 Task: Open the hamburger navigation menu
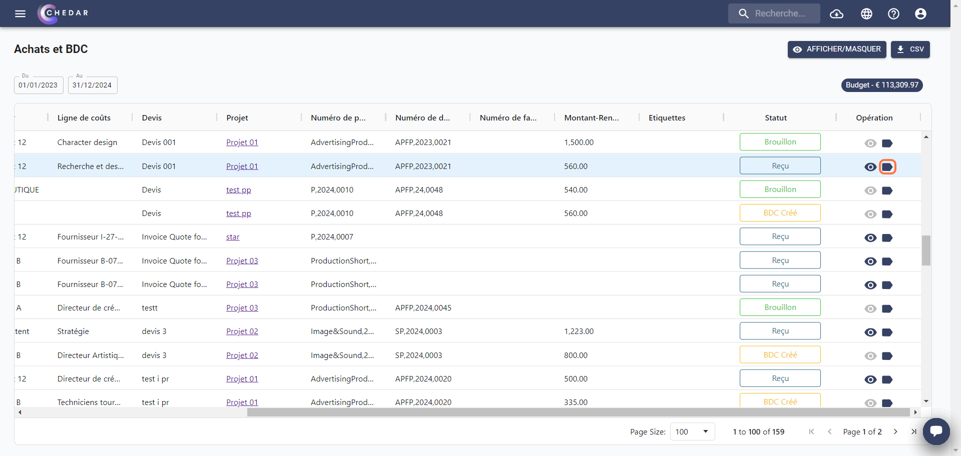tap(20, 13)
